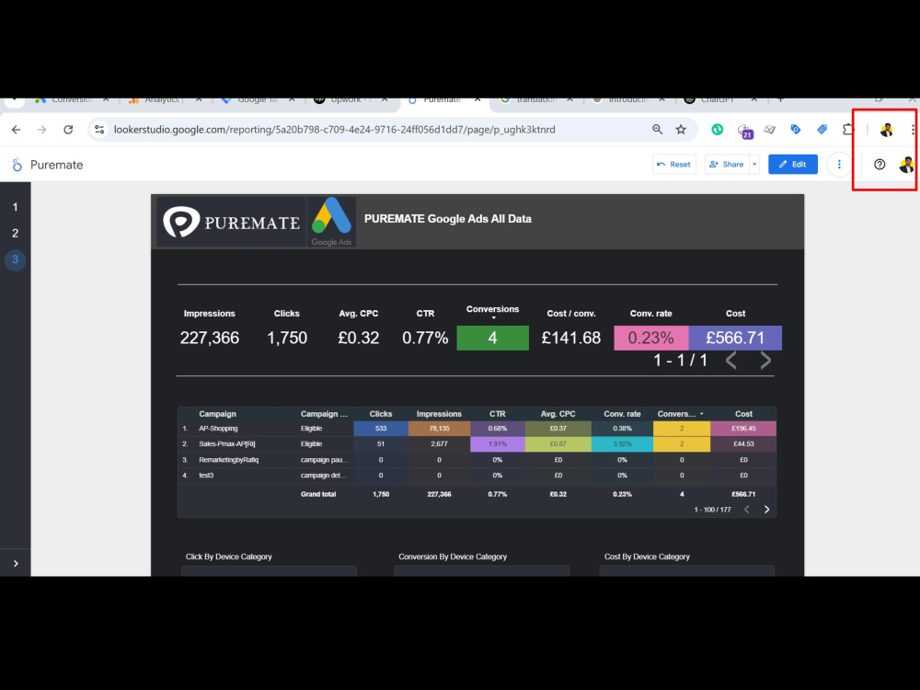Image resolution: width=920 pixels, height=690 pixels.
Task: Click the Looker Studio logo icon
Action: tap(17, 165)
